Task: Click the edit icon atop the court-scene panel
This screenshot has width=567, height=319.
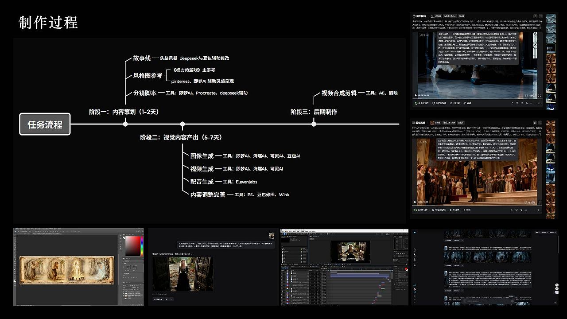Action: pos(535,123)
